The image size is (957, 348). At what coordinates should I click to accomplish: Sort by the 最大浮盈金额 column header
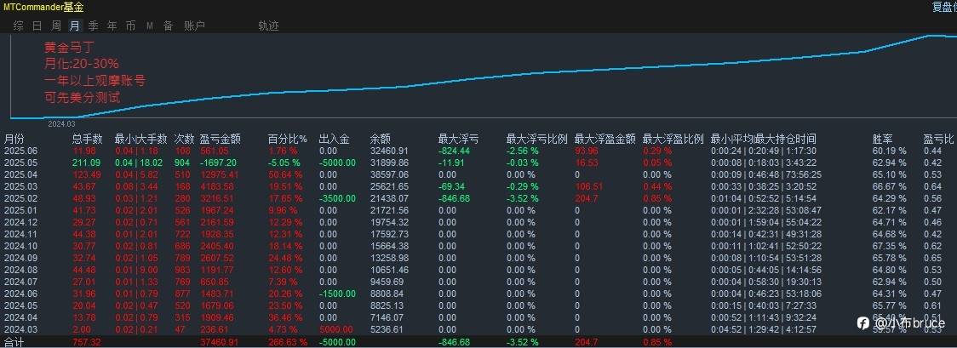[x=605, y=139]
